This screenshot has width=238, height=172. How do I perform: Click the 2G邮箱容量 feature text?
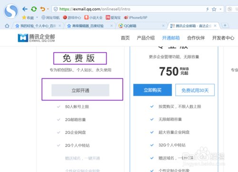(x=75, y=119)
